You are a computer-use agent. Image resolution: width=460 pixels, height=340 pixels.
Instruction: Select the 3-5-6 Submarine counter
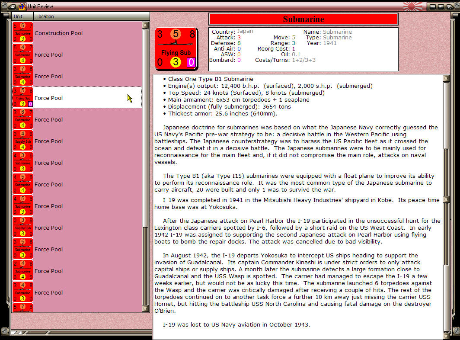click(22, 249)
